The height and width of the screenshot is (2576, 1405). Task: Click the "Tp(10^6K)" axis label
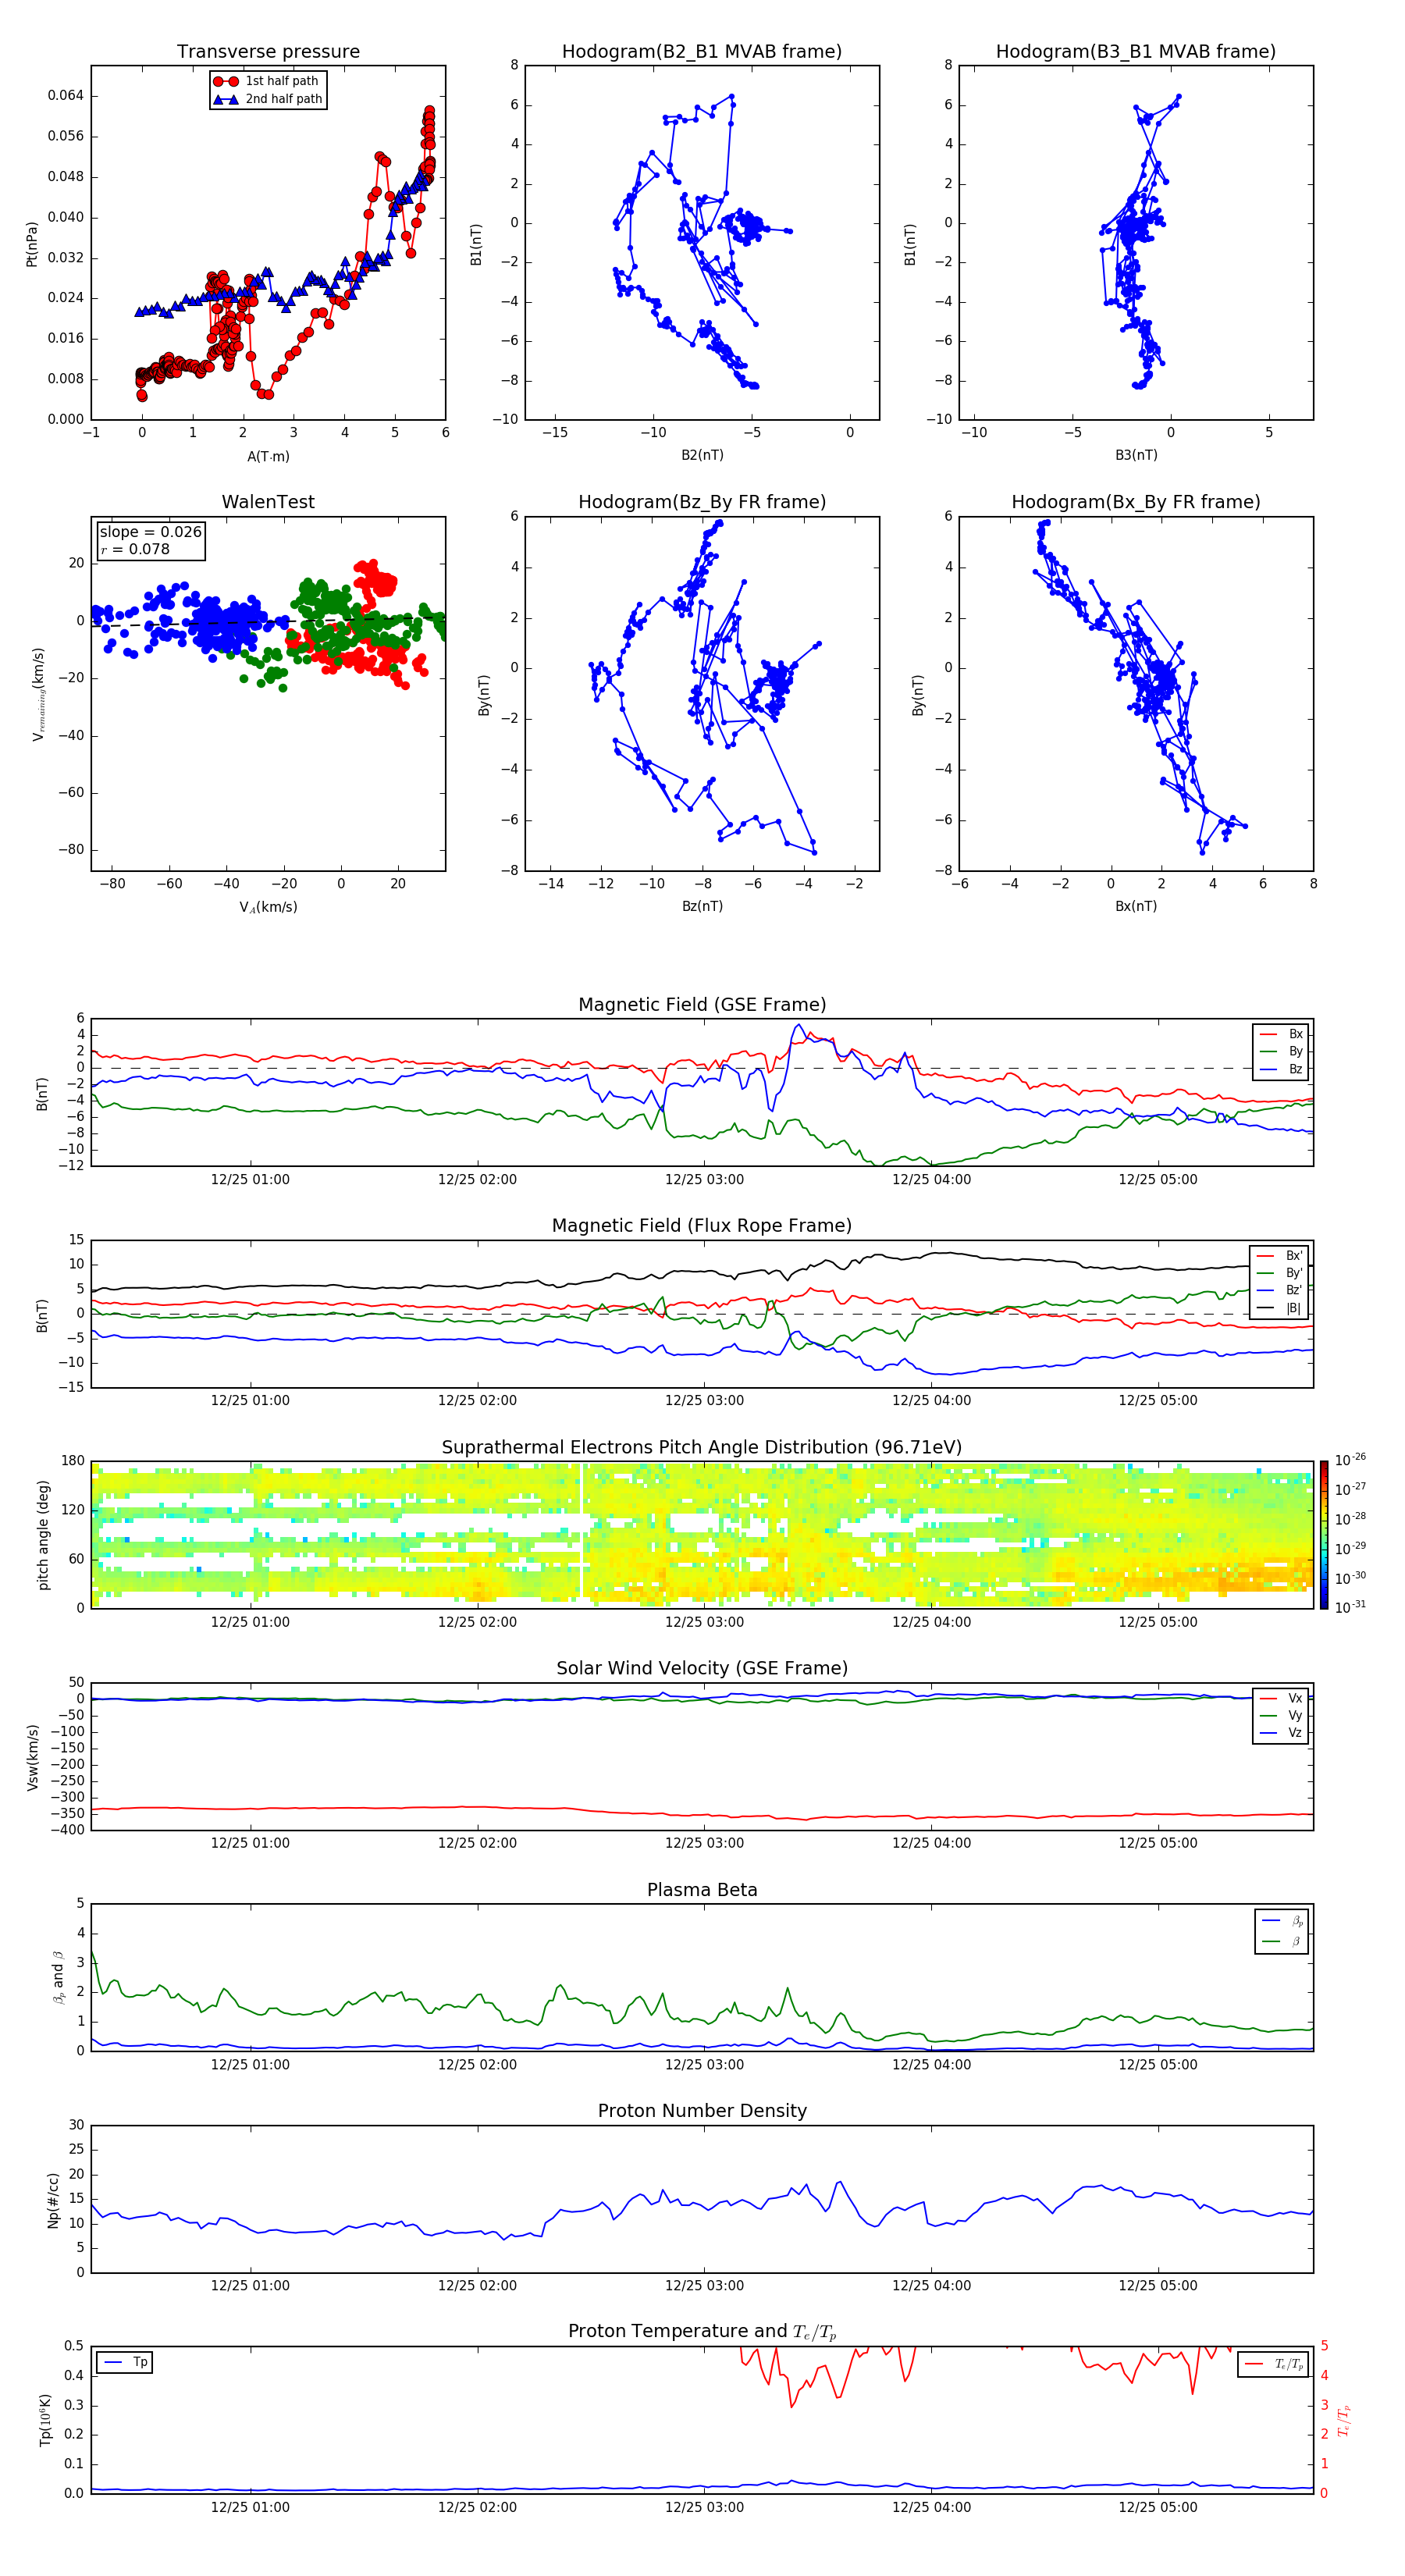pos(45,2420)
